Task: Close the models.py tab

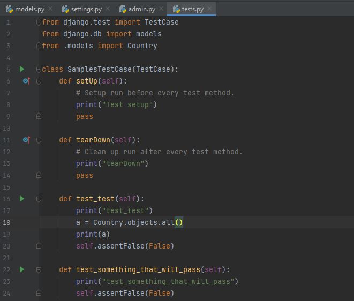Action: (x=50, y=9)
